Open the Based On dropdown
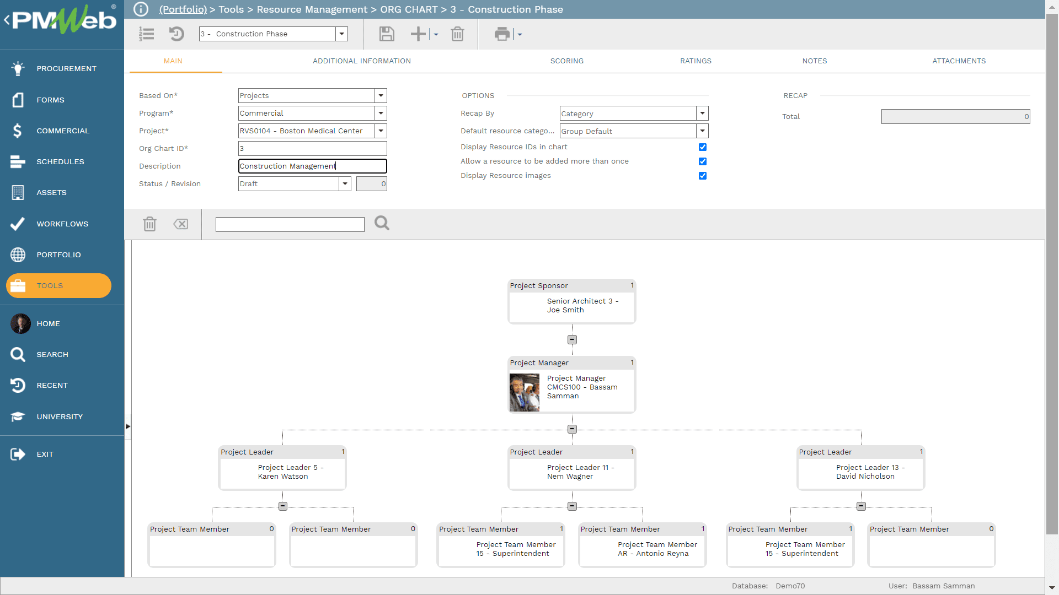This screenshot has height=595, width=1059. tap(381, 95)
